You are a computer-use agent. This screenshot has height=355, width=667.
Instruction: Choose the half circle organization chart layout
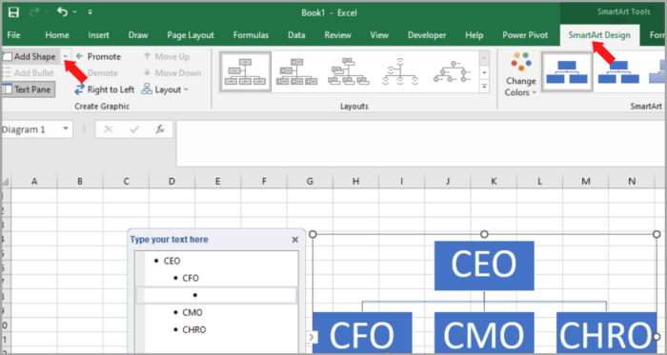pyautogui.click(x=400, y=72)
